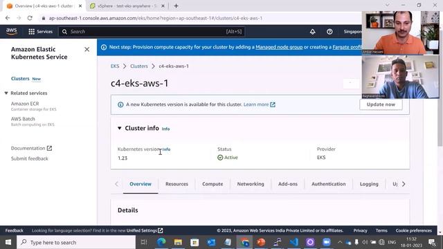Image resolution: width=443 pixels, height=249 pixels.
Task: Click Submit feedback in the sidebar
Action: click(x=29, y=158)
